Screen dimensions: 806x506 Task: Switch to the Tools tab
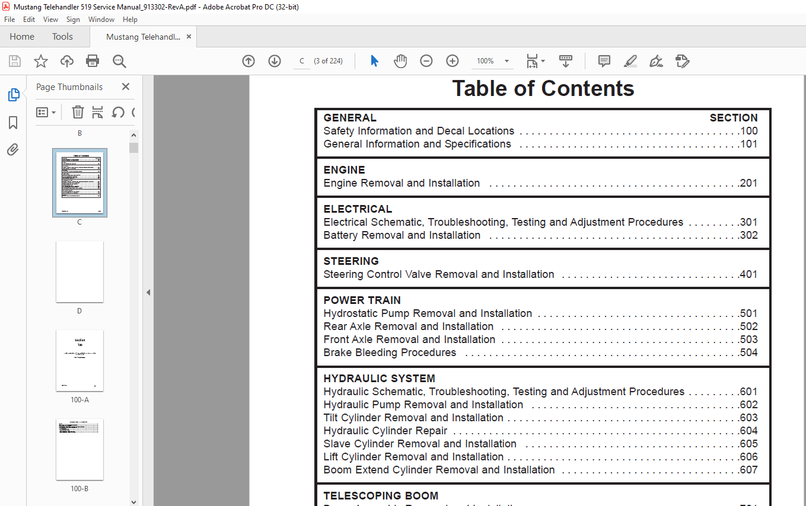[x=62, y=37]
